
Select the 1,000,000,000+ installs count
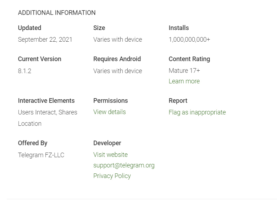[x=189, y=40]
